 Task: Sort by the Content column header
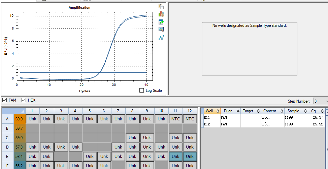click(x=272, y=111)
